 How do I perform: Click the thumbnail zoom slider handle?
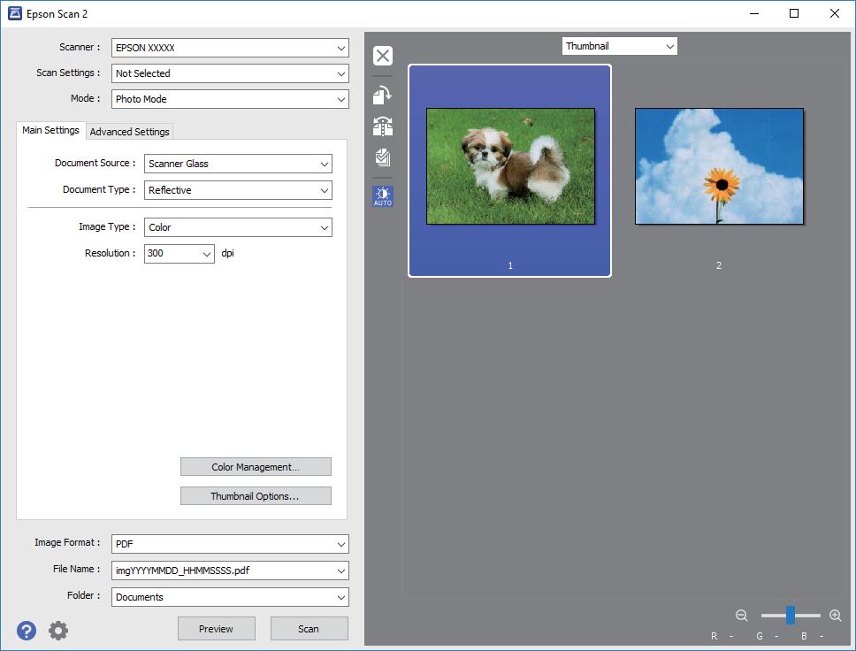click(x=790, y=615)
